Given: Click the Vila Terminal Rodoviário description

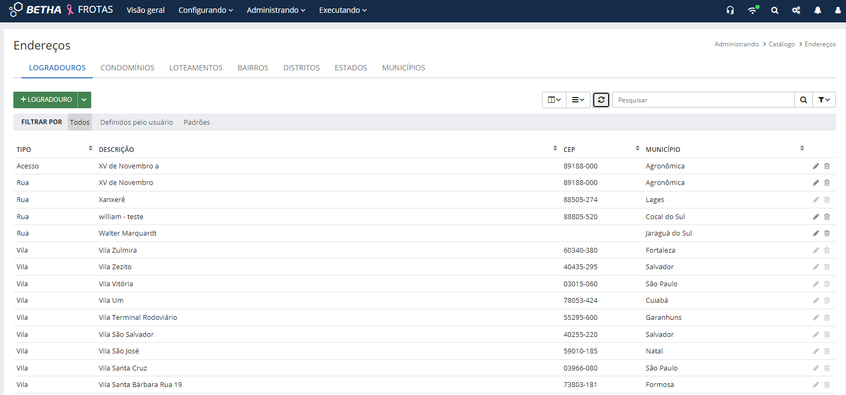Looking at the screenshot, I should click(x=138, y=318).
